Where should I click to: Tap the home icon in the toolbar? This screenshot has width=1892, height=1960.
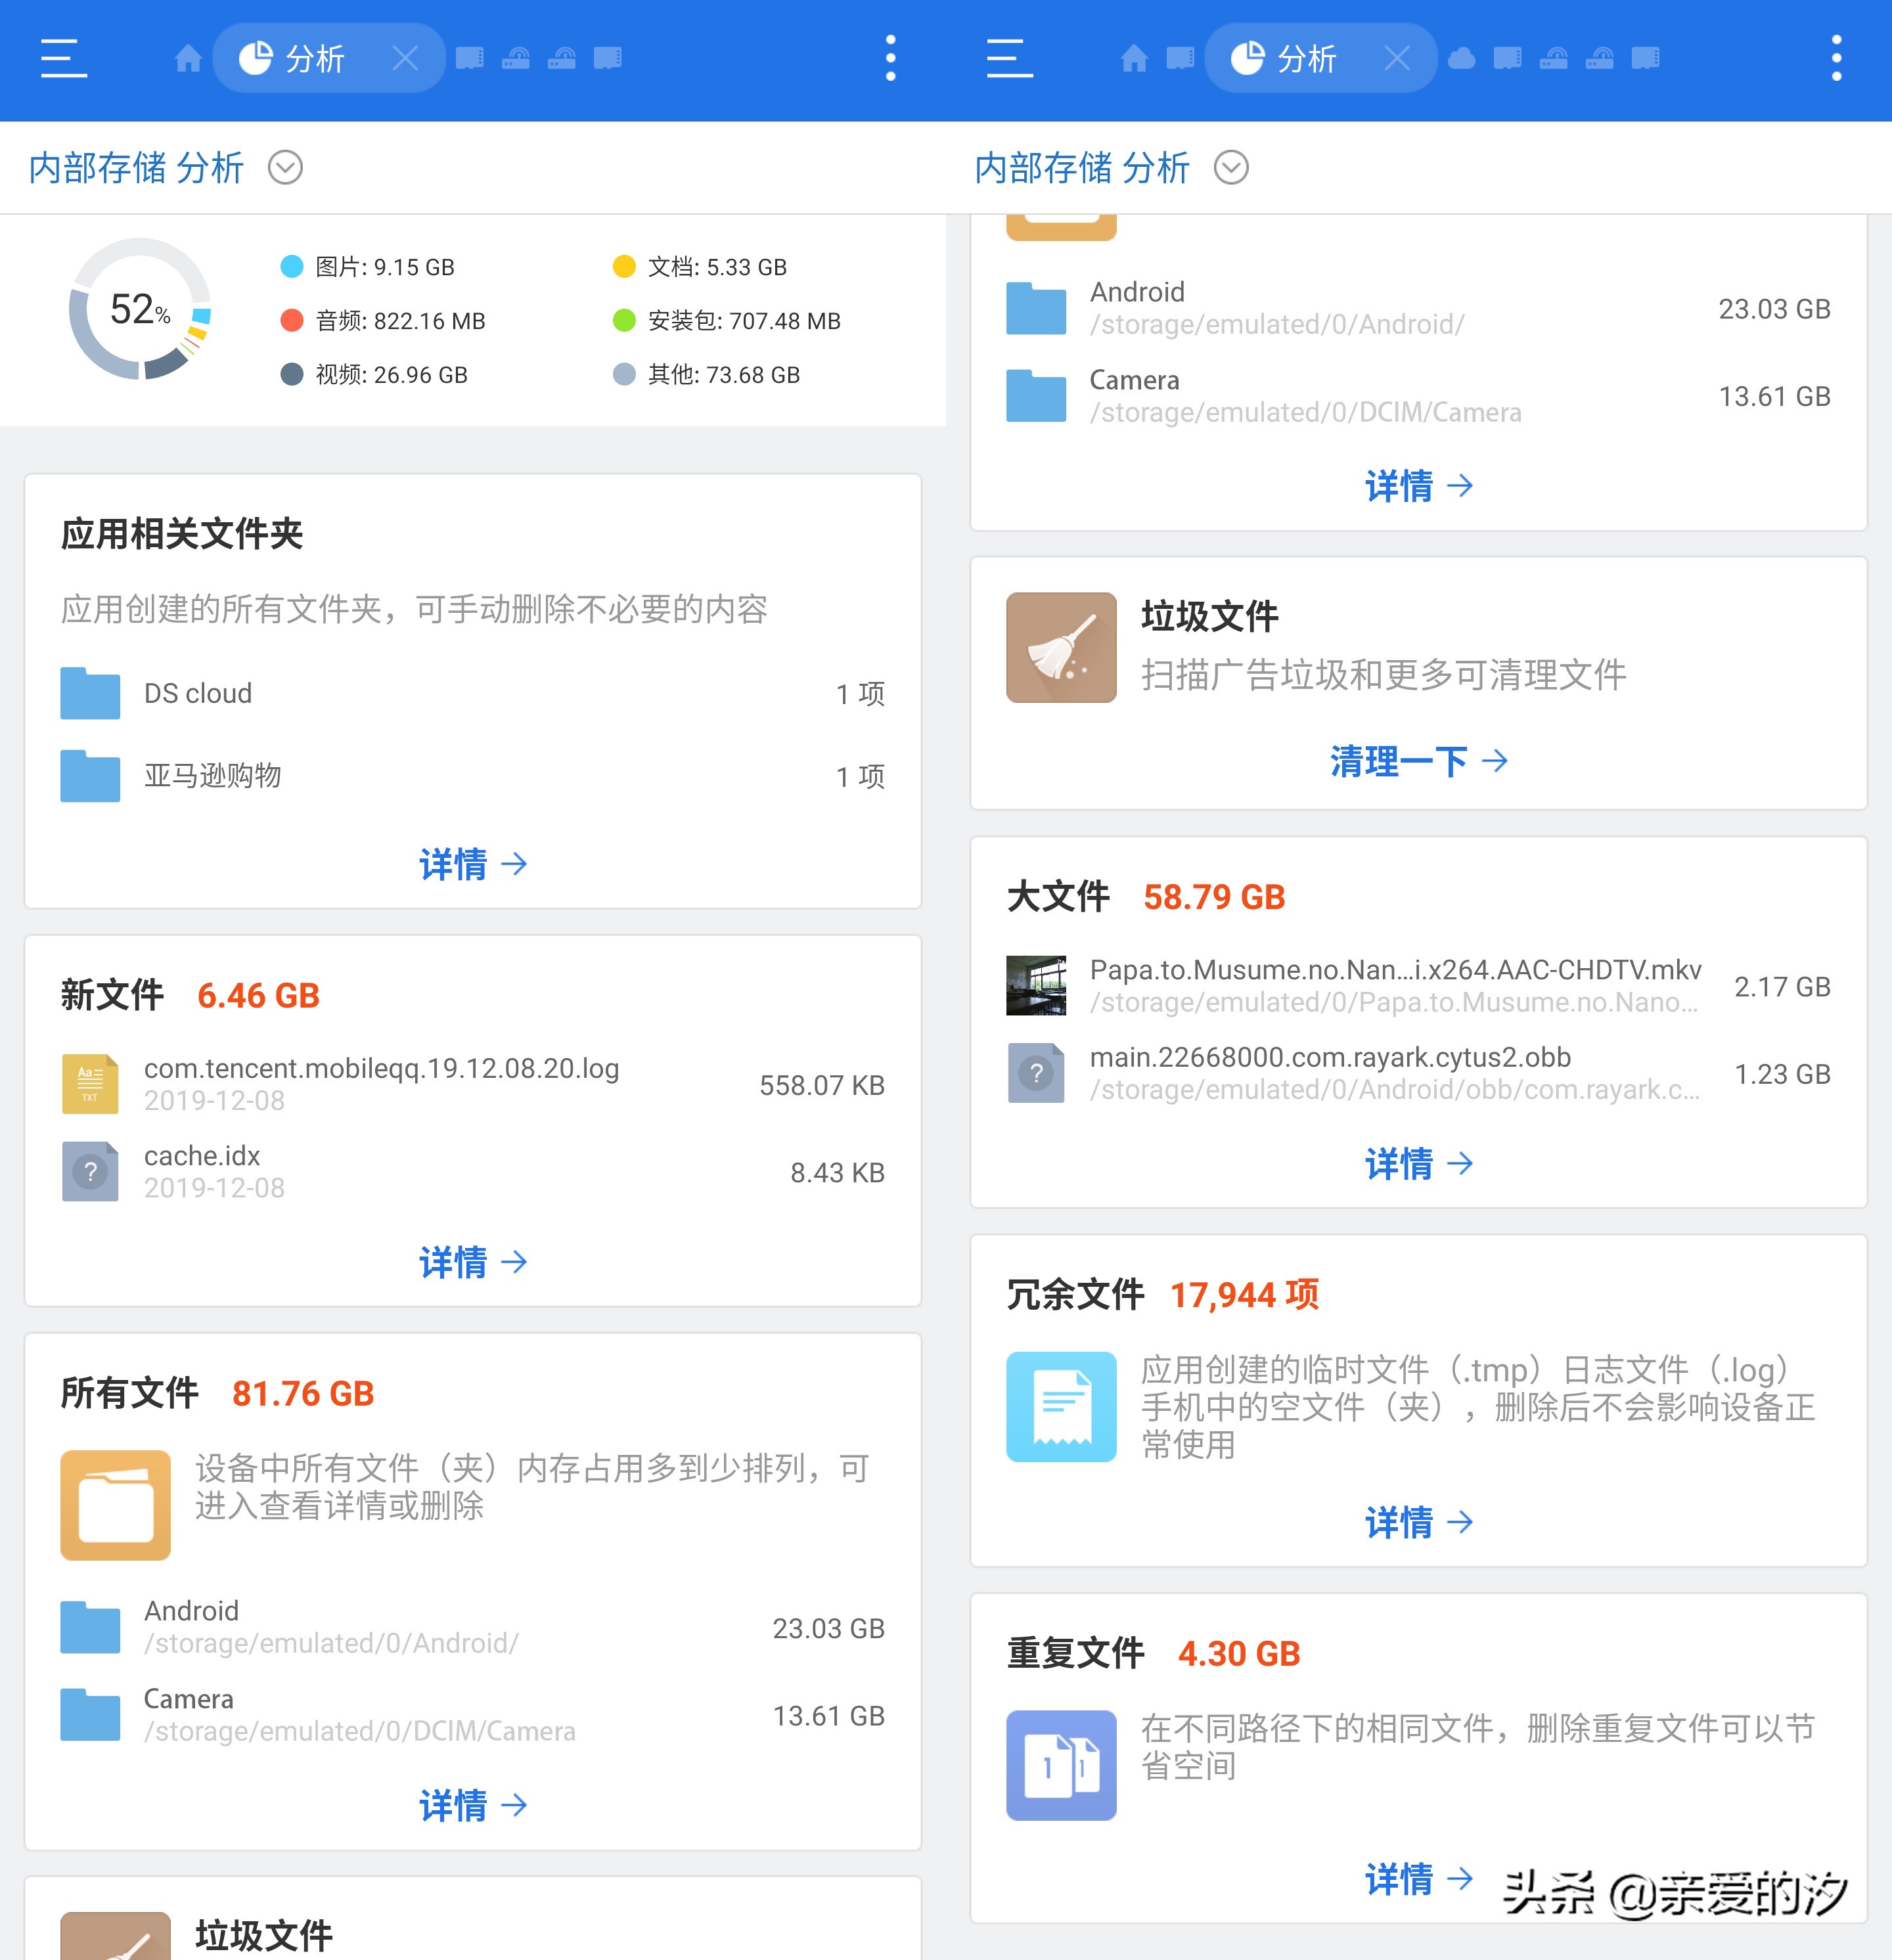189,57
